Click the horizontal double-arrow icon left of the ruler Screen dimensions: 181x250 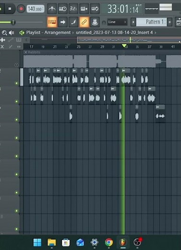[19, 47]
